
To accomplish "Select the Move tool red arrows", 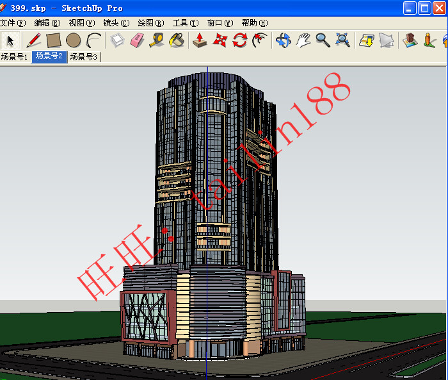I will point(220,40).
